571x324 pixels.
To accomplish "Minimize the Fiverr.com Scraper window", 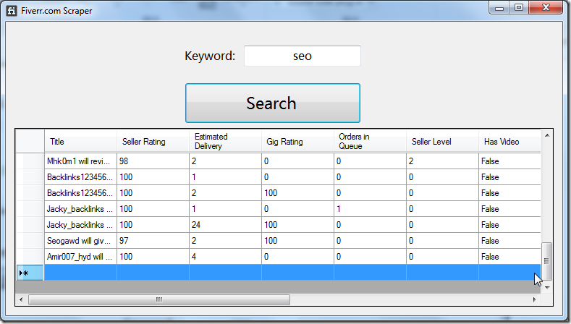I will coord(499,8).
